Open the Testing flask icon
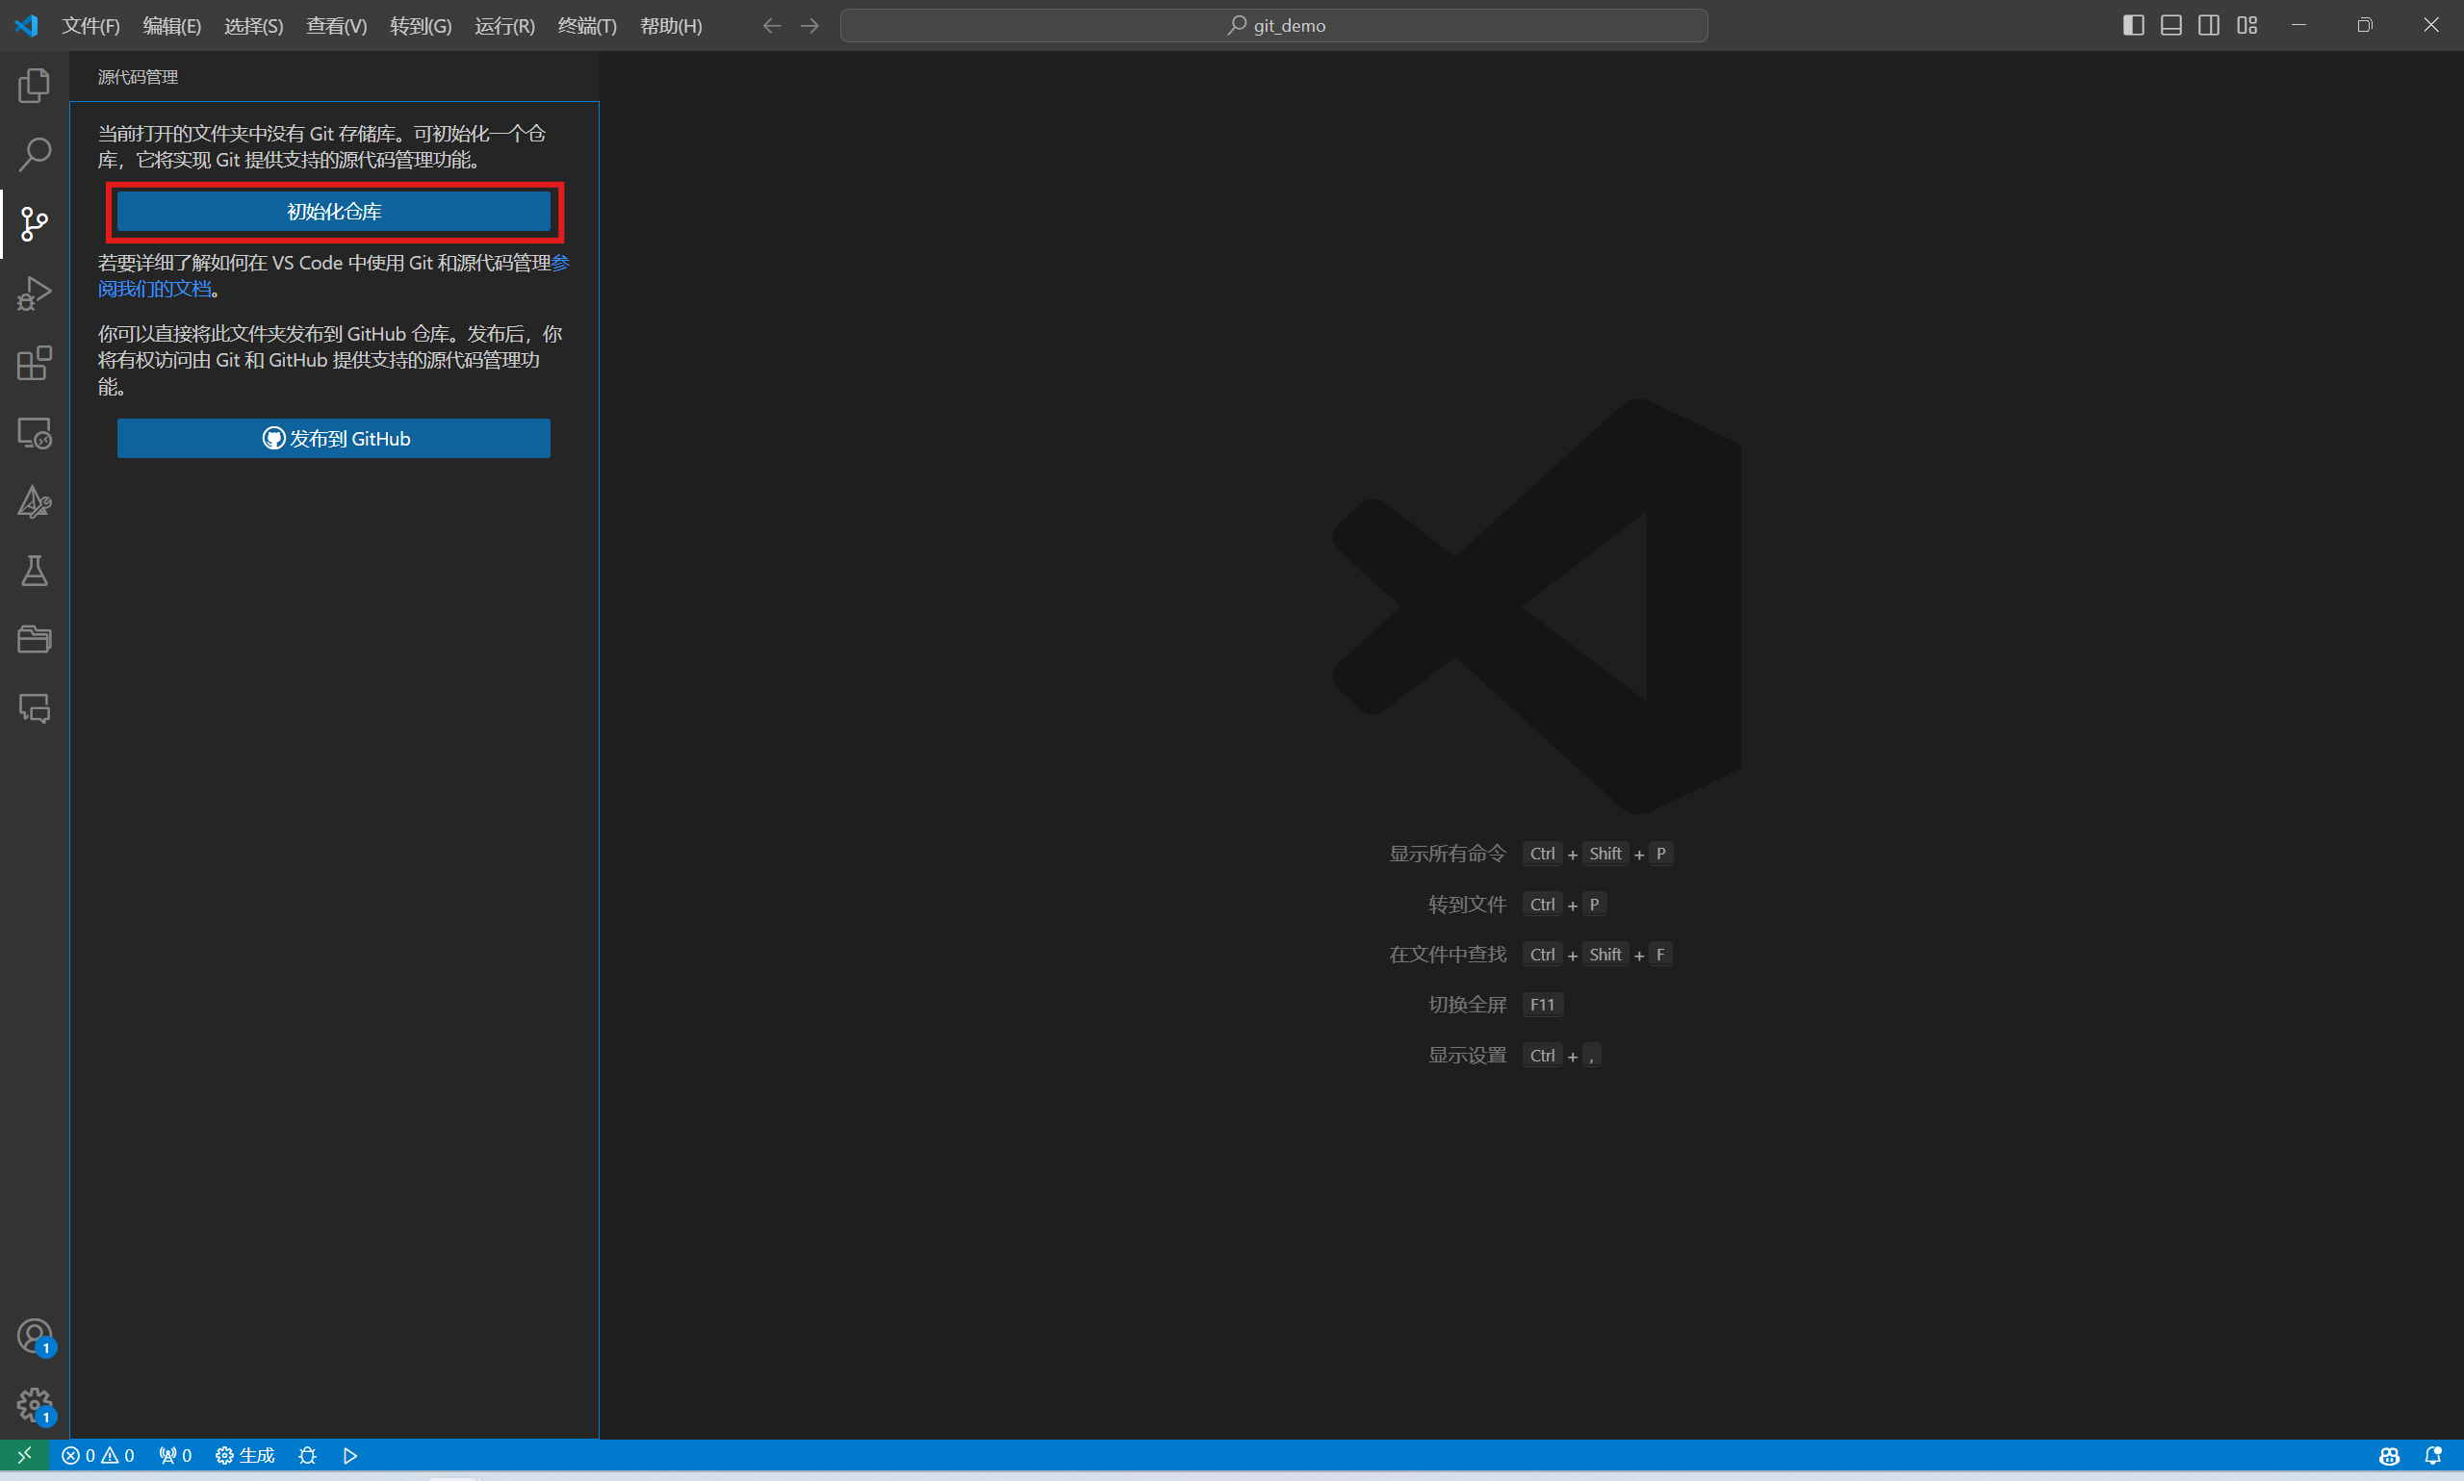 coord(34,571)
